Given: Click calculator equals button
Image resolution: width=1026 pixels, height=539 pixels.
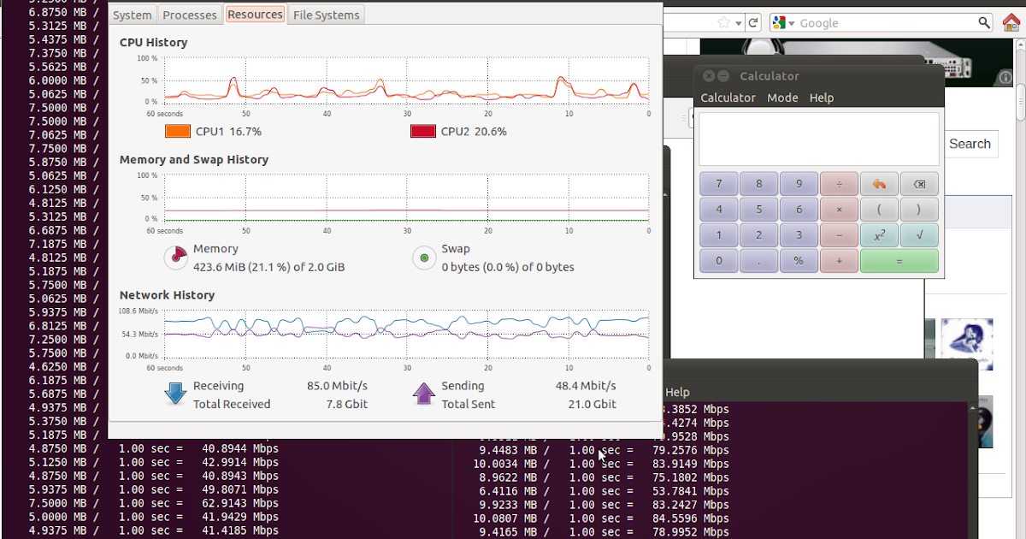Looking at the screenshot, I should tap(899, 261).
